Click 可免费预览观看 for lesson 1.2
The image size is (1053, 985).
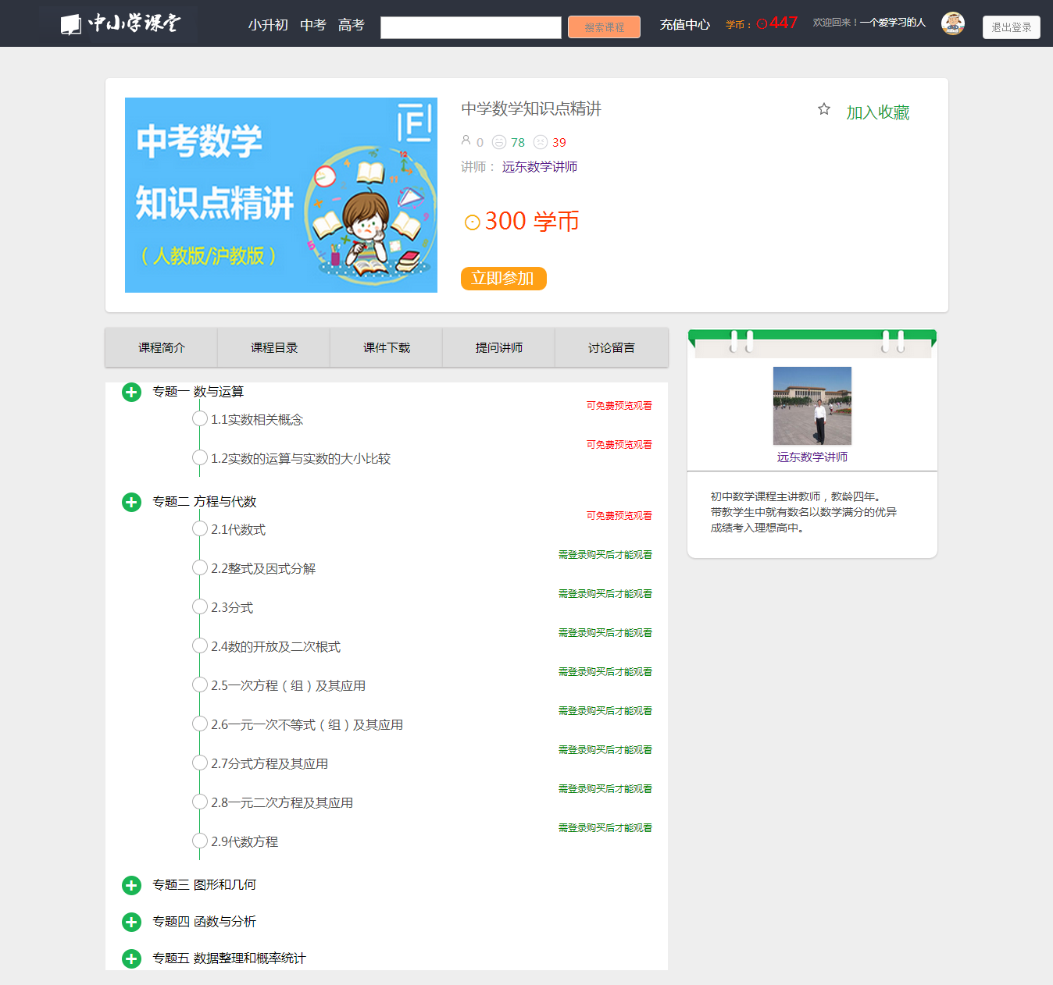pos(619,445)
